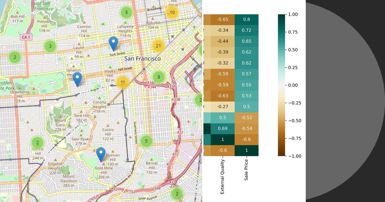385x202 pixels.
Task: Select the heatmap cell showing 0.69
Action: point(223,128)
